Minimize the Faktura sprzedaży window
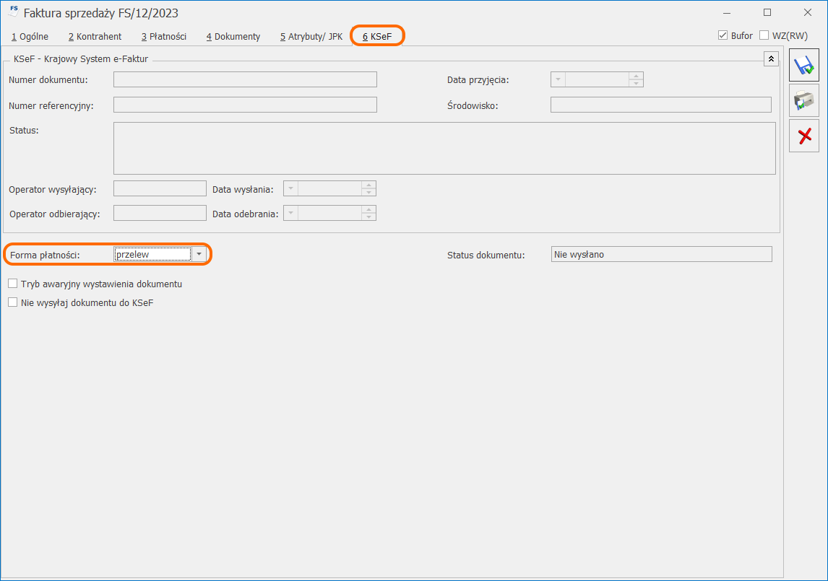Screen dimensions: 828x581 pyautogui.click(x=727, y=13)
